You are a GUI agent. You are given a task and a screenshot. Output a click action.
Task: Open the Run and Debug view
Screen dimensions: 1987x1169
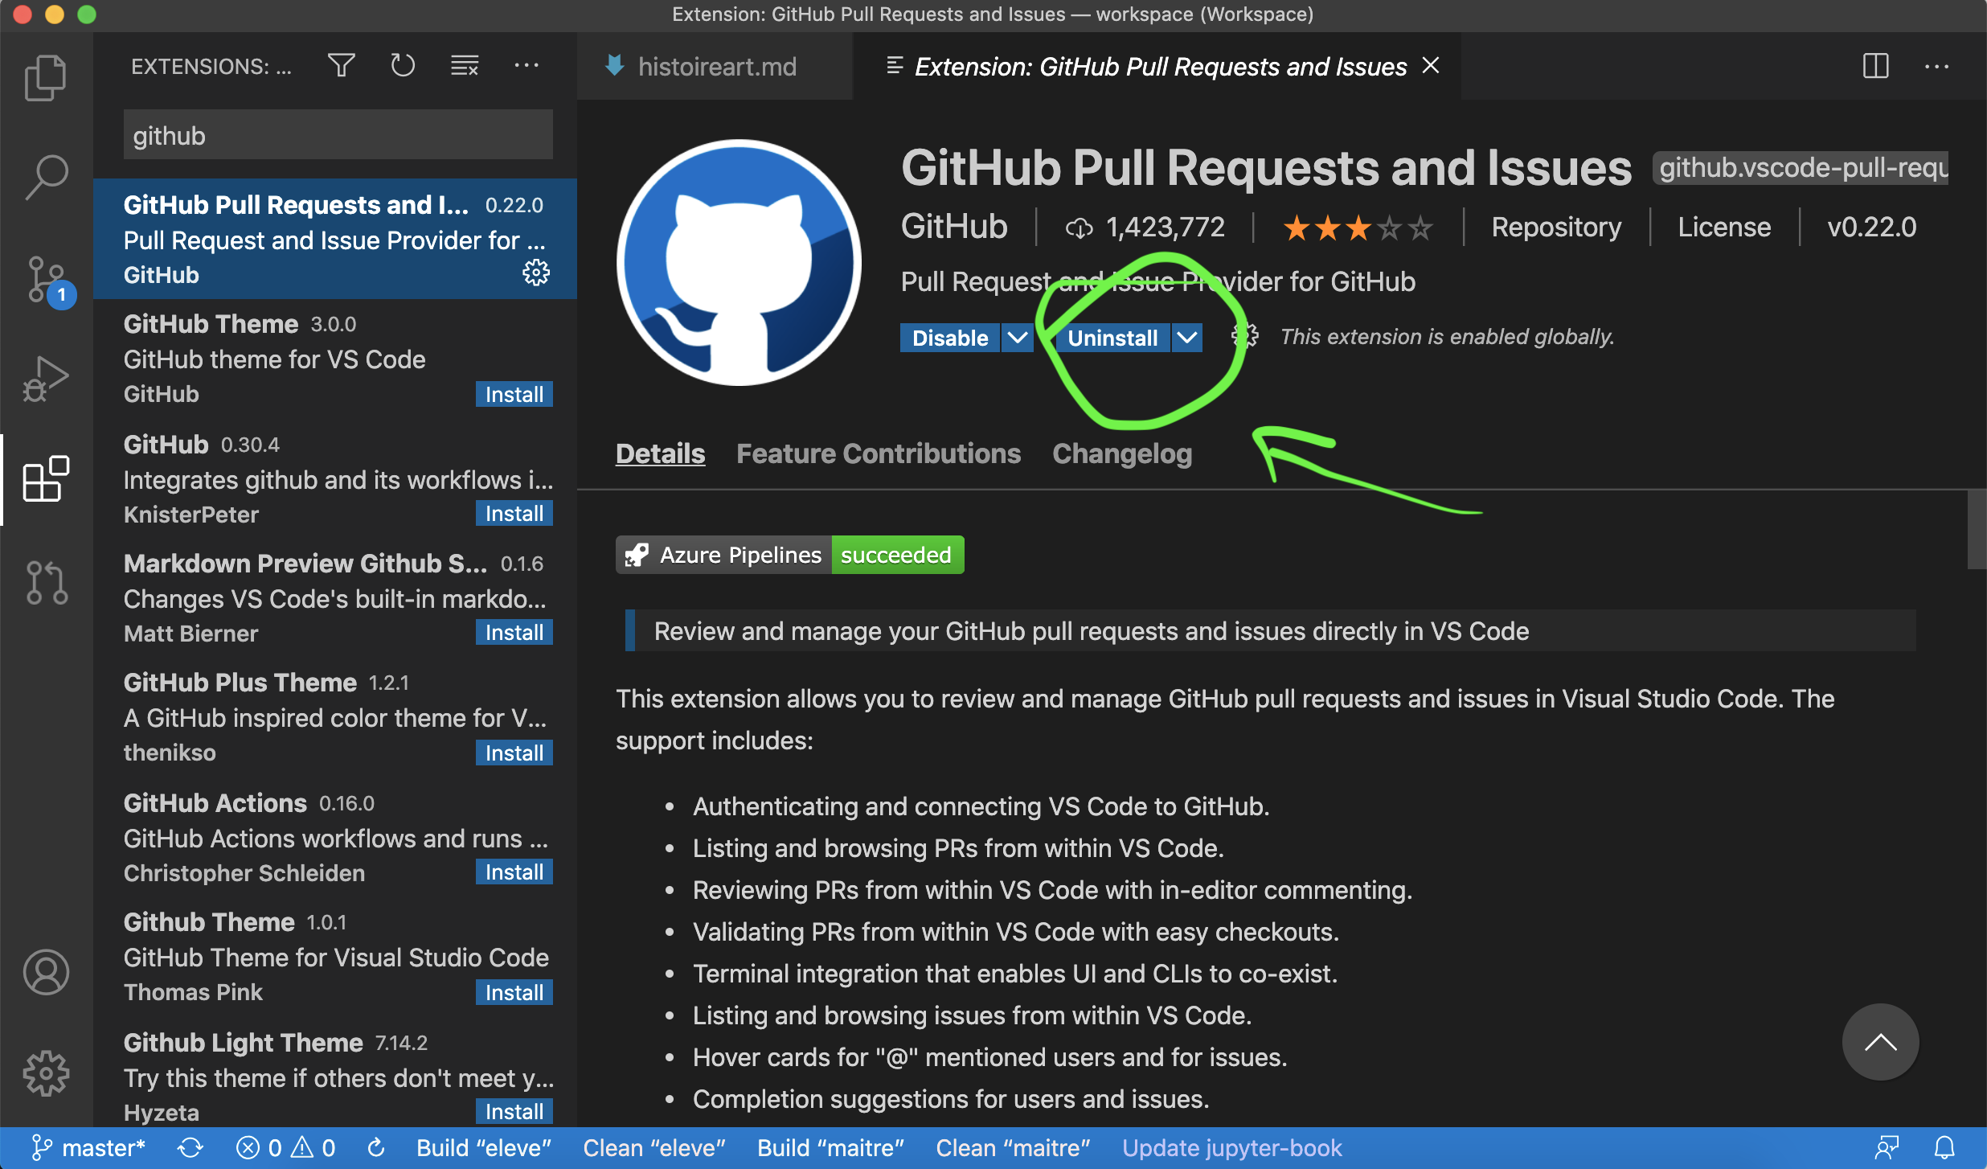pos(46,378)
